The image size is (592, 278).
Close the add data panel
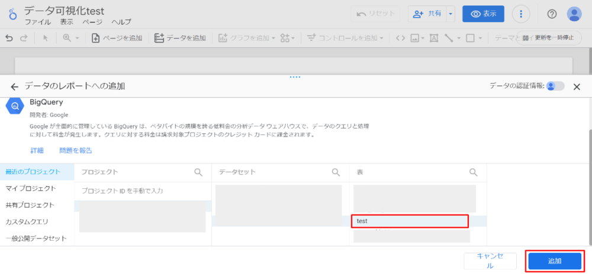[x=577, y=87]
